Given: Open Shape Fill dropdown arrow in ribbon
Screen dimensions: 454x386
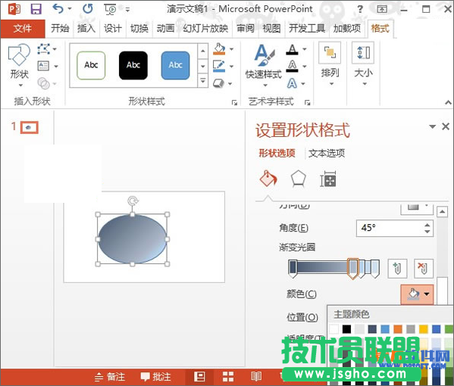Looking at the screenshot, I should [232, 49].
